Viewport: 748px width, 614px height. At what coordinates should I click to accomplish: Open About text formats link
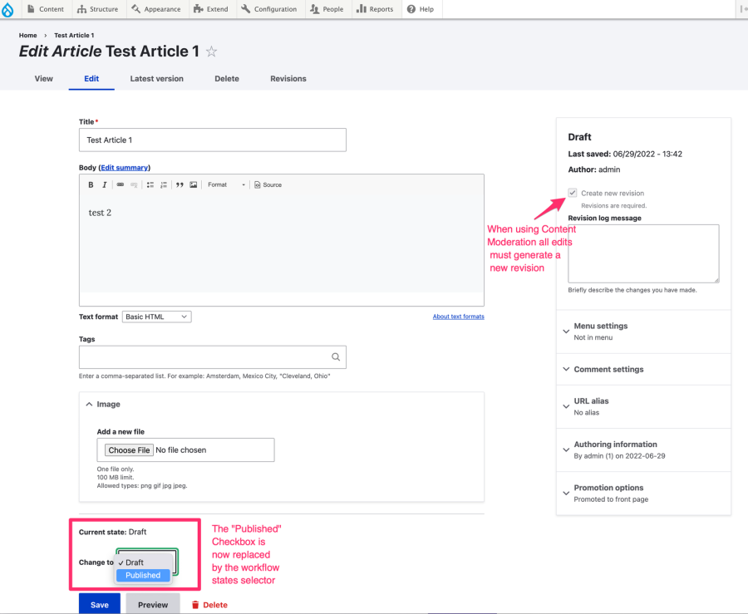pyautogui.click(x=459, y=317)
